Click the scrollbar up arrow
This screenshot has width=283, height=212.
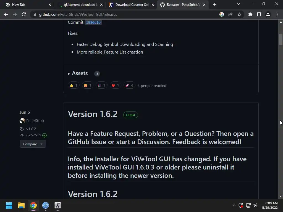point(281,22)
